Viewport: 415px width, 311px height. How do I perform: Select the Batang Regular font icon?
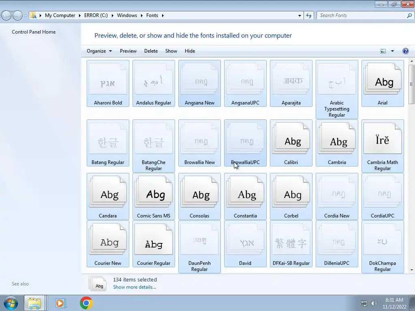(x=108, y=143)
